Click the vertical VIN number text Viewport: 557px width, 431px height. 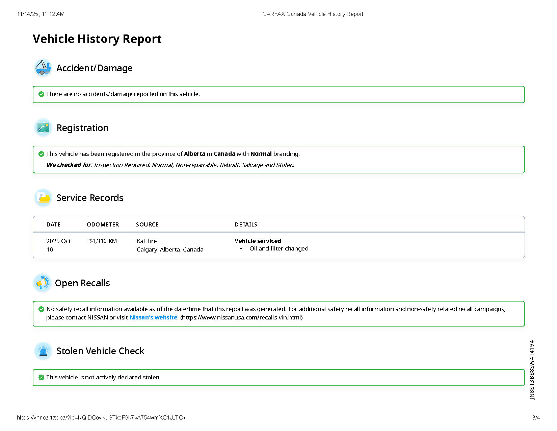pos(532,369)
